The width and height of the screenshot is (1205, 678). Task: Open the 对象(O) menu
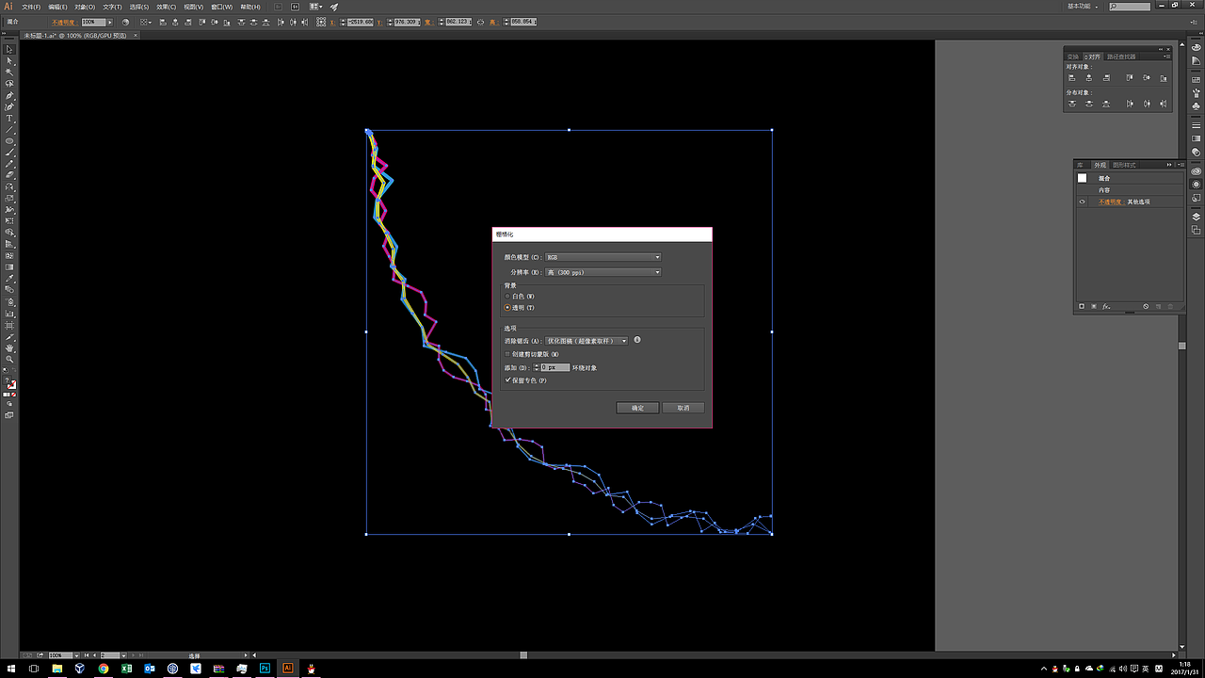pos(85,7)
